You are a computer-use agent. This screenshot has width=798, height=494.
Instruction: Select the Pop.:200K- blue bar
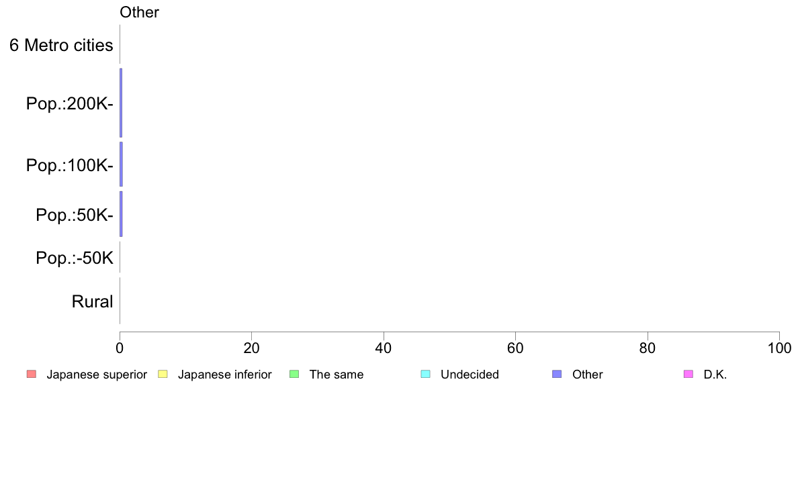(x=121, y=103)
